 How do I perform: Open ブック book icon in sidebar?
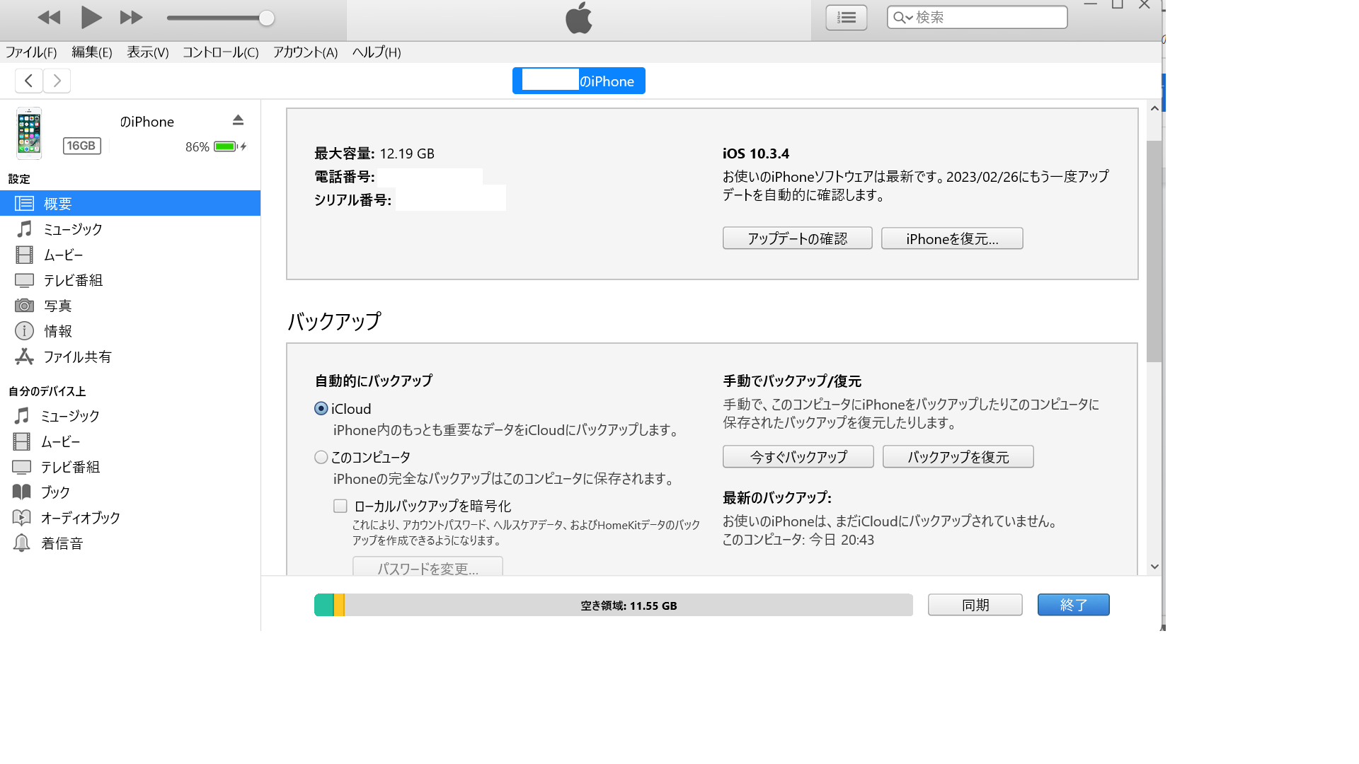click(22, 492)
